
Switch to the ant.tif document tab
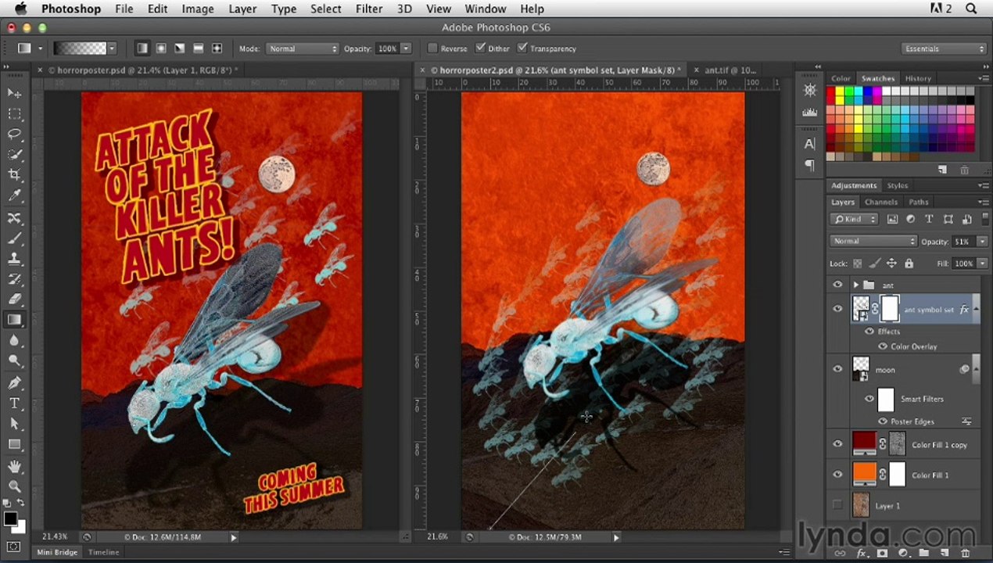[730, 70]
